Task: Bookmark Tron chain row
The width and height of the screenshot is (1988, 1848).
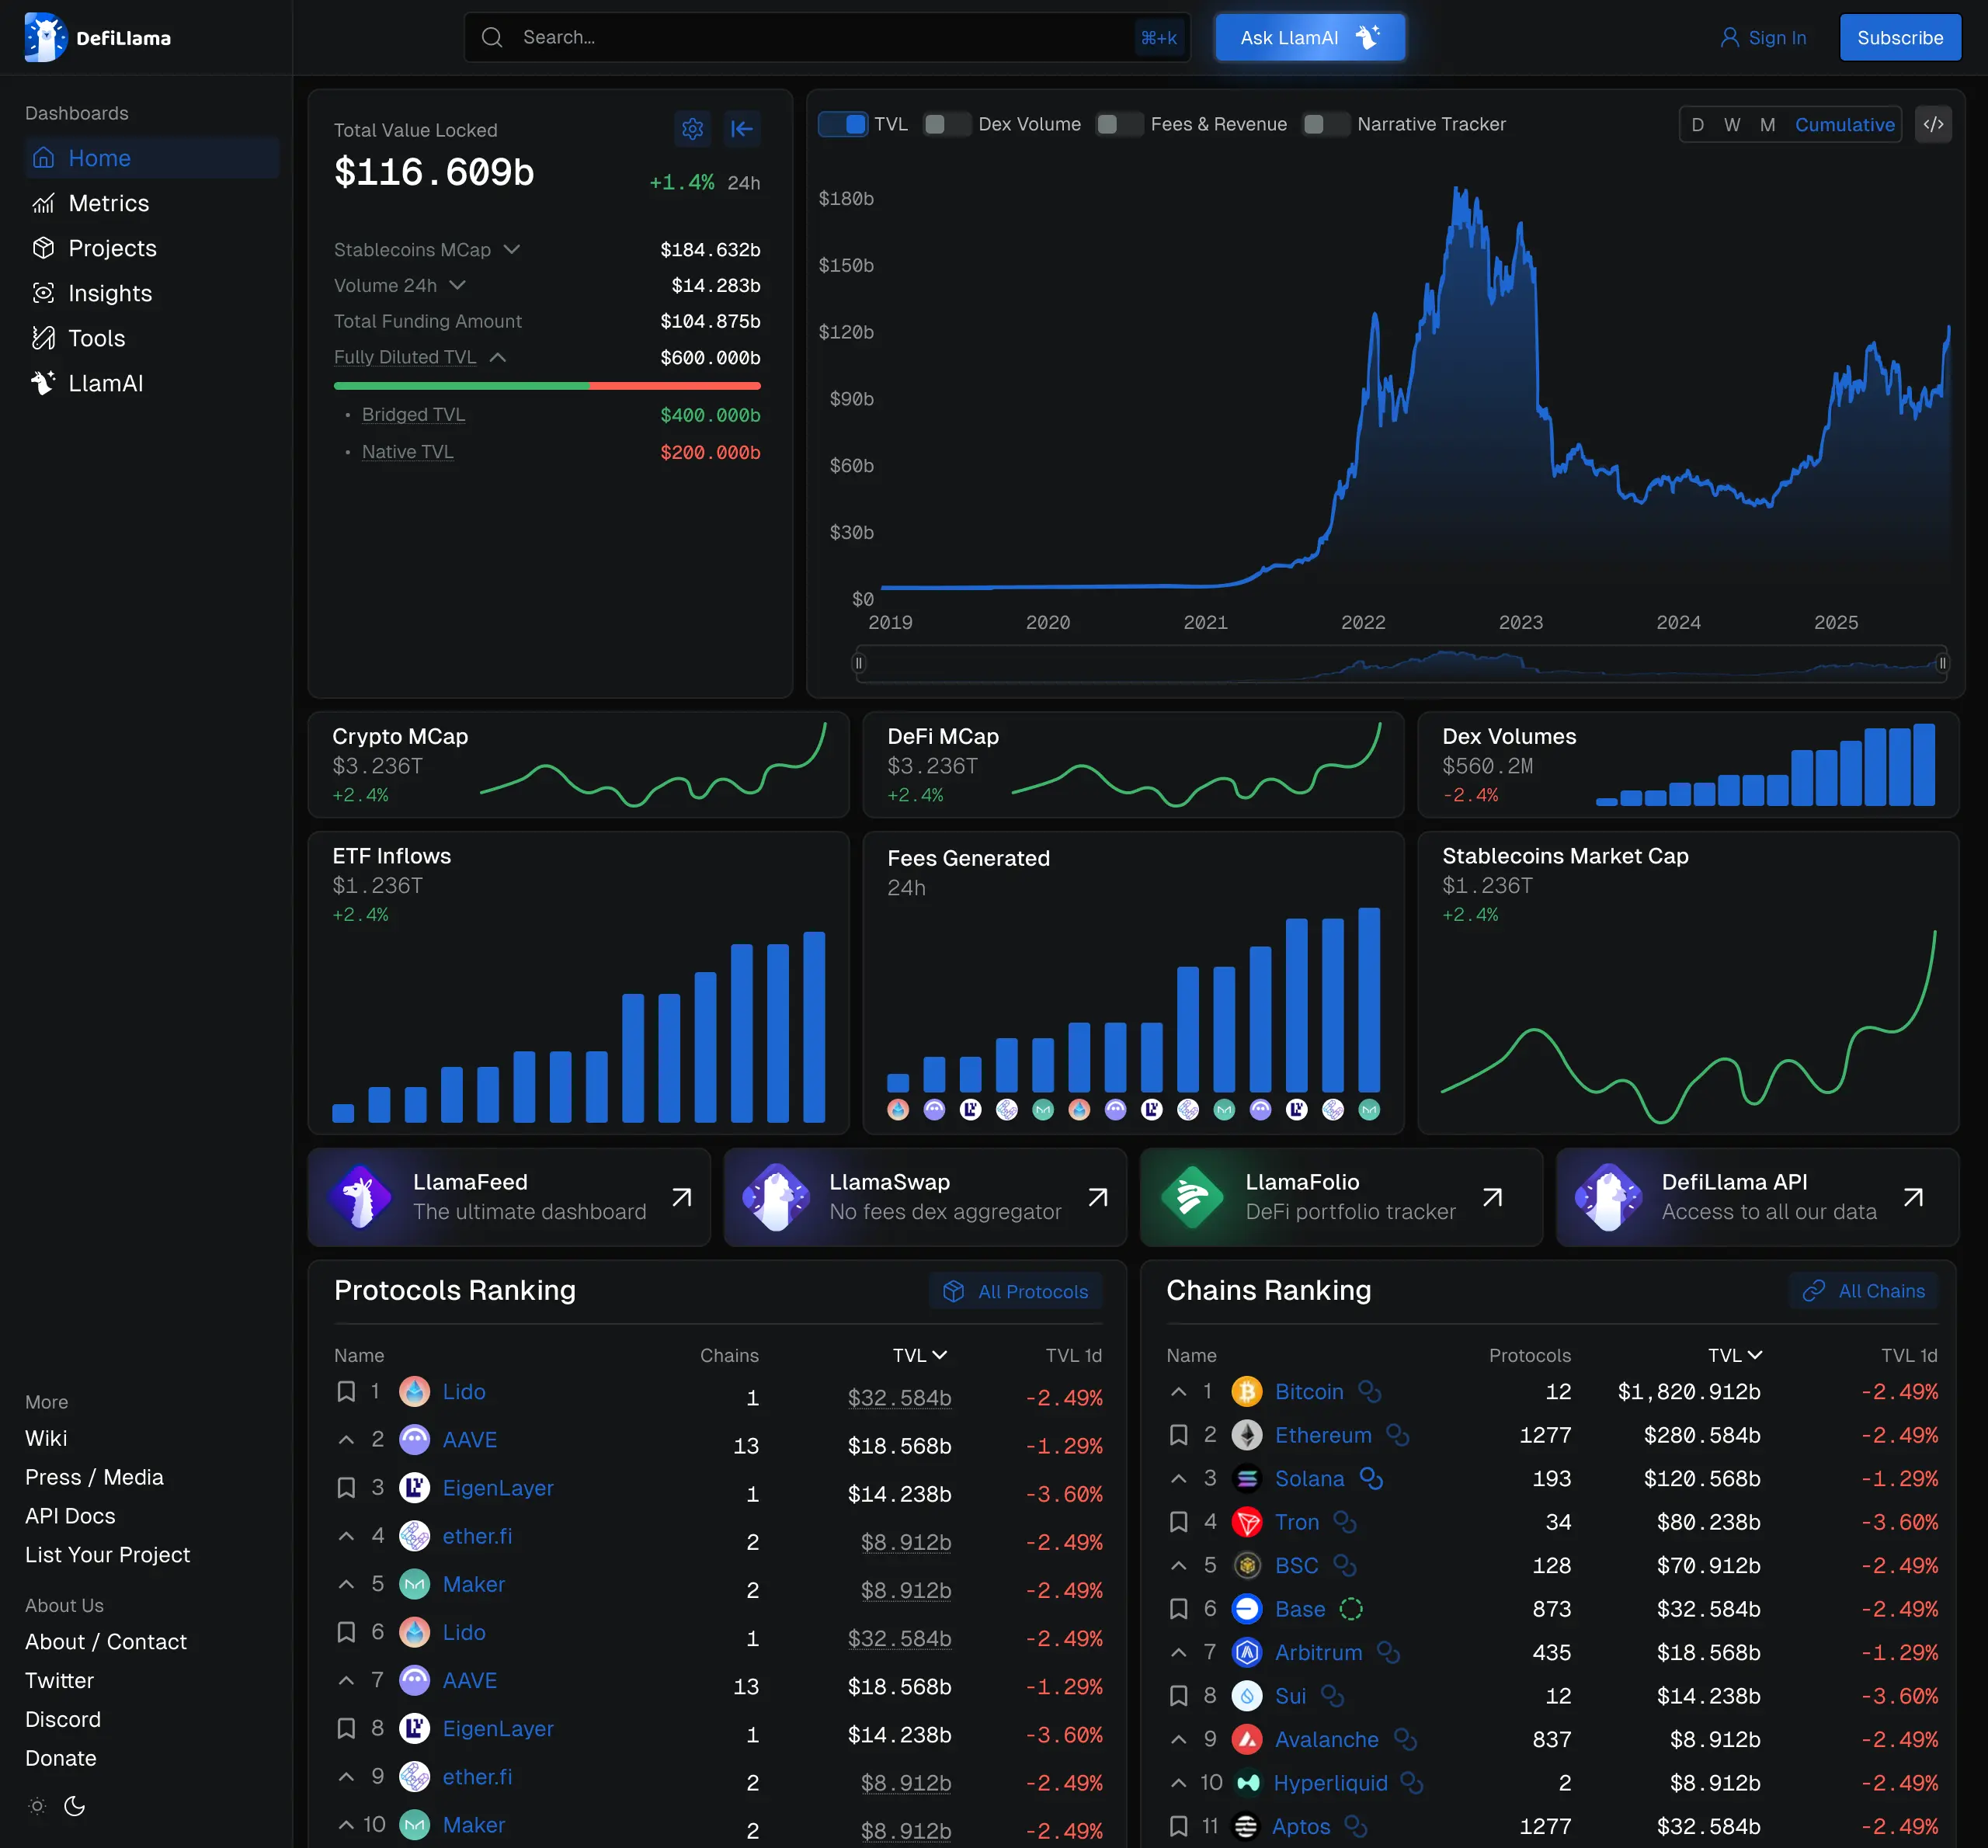Action: [1179, 1522]
